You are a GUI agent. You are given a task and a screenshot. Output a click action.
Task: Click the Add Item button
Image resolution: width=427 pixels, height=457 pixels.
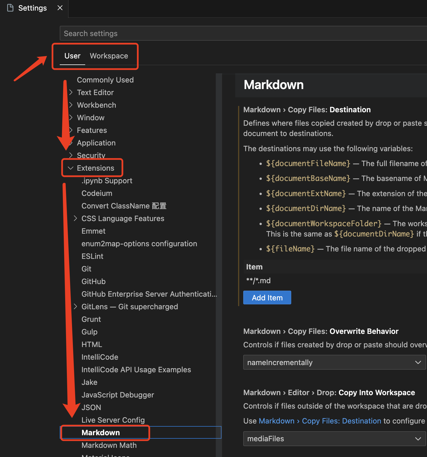[x=267, y=298]
